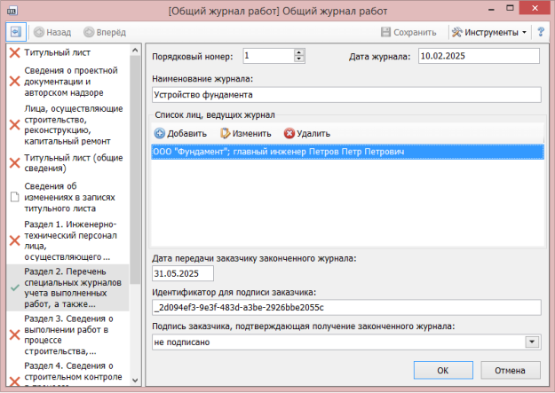This screenshot has height=393, width=555.
Task: Click Удалить to remove selected person
Action: [x=307, y=134]
